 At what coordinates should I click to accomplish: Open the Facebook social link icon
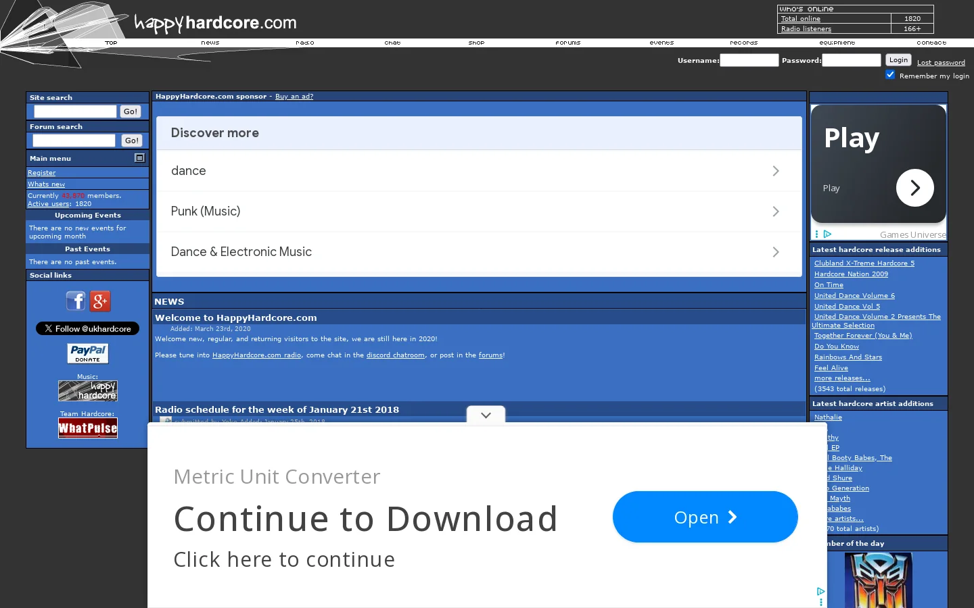pos(76,301)
